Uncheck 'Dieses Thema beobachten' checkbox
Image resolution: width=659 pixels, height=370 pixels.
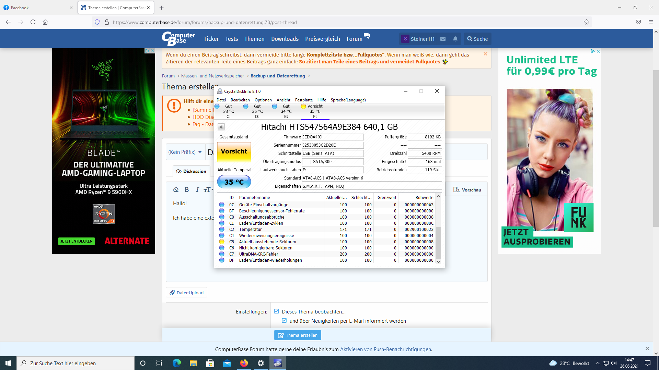(x=277, y=311)
